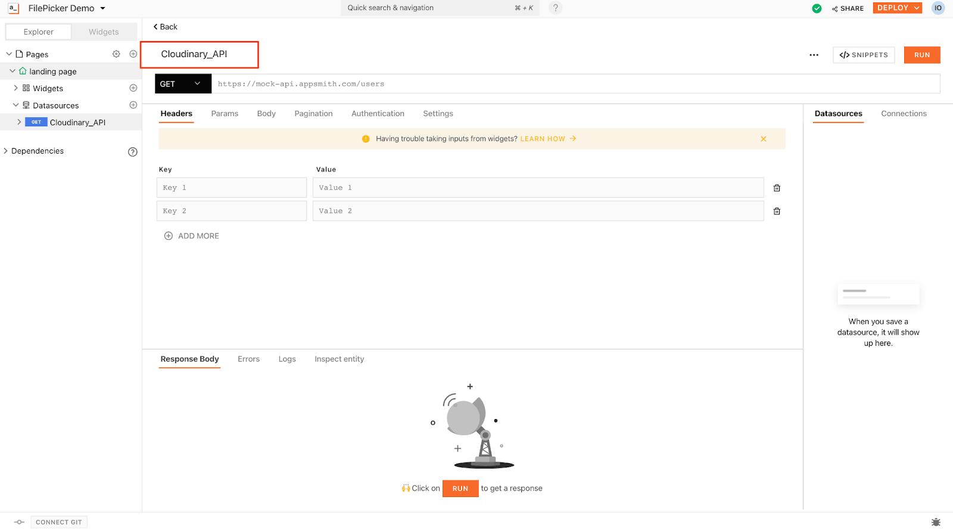The image size is (953, 531).
Task: Expand the Dependencies section
Action: click(x=6, y=151)
